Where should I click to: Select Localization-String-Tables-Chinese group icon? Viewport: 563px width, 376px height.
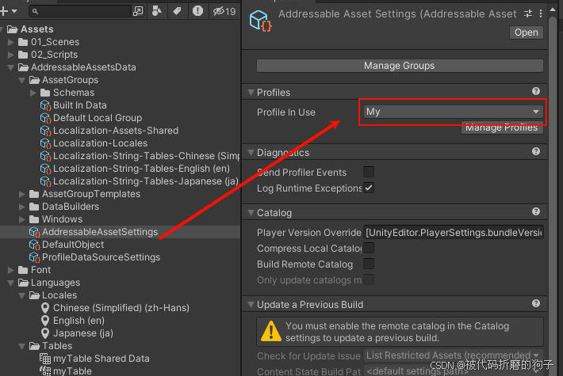tap(45, 156)
